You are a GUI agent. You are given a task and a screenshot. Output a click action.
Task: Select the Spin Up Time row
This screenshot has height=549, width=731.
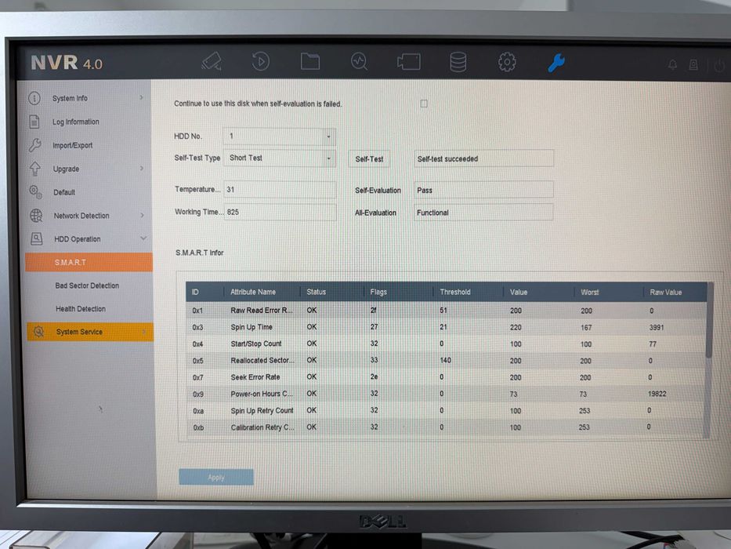click(446, 327)
